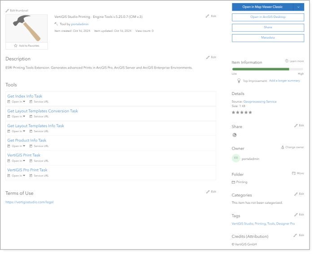314x254 pixels.
Task: Click Service URL icon for Get Index Info Task
Action: (31, 102)
